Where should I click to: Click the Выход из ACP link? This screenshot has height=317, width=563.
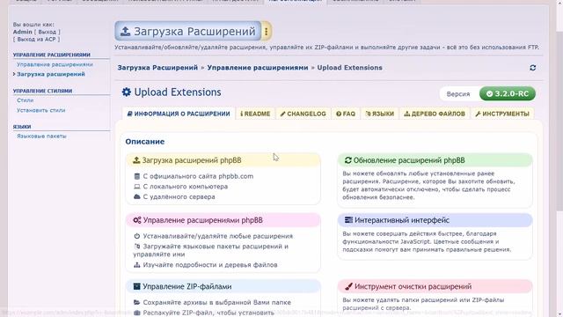point(36,39)
